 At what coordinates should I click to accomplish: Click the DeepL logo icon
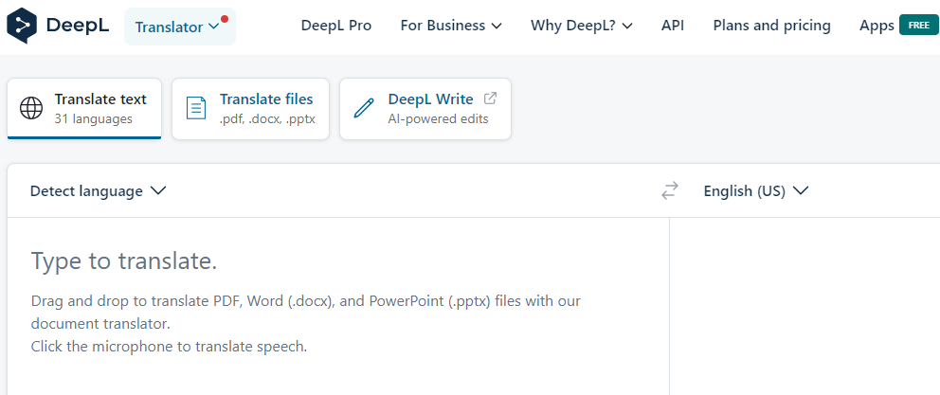[x=23, y=27]
